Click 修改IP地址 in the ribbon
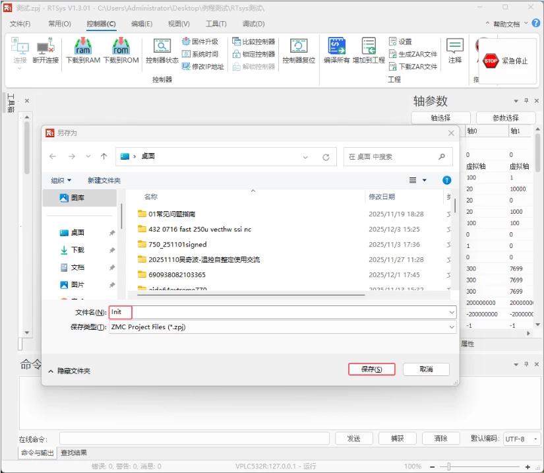This screenshot has height=473, width=544. (203, 67)
